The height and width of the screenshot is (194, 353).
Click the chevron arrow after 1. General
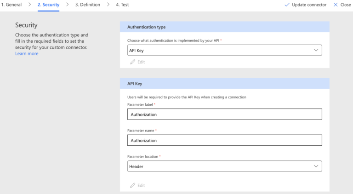[x=30, y=5]
